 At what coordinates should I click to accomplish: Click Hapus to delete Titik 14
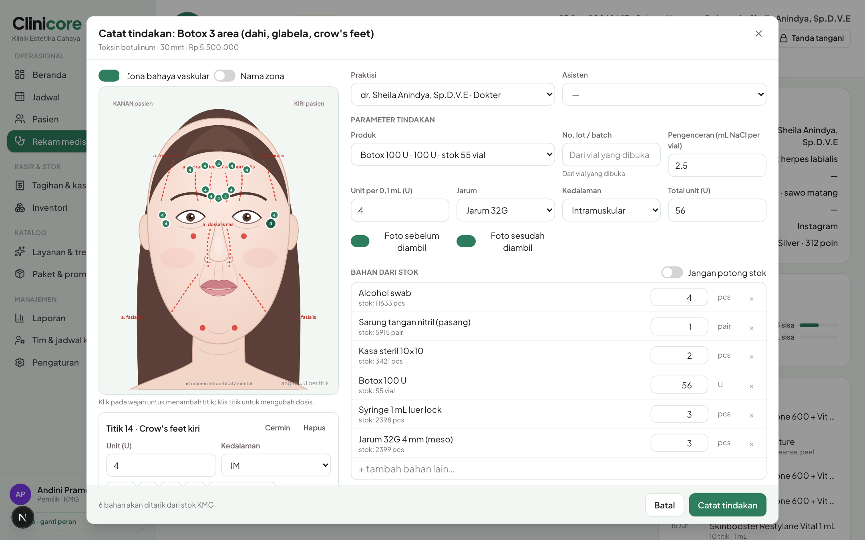(314, 428)
